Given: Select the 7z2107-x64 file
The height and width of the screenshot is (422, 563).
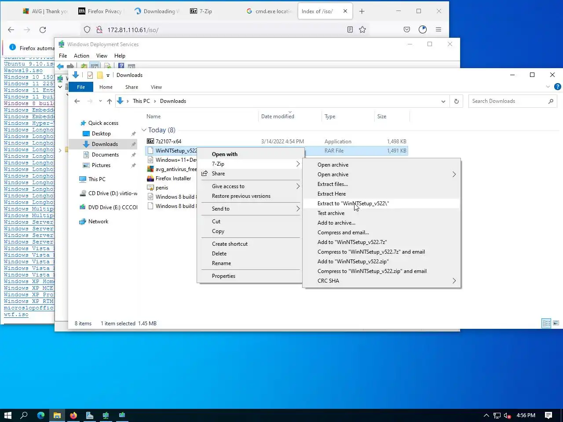Looking at the screenshot, I should [168, 142].
